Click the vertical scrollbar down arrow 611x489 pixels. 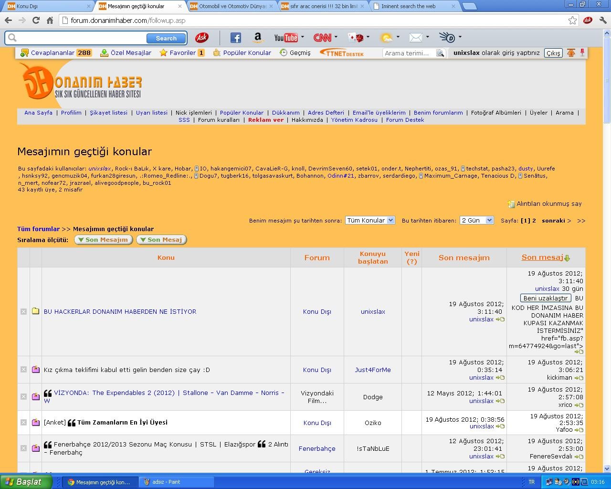click(607, 469)
